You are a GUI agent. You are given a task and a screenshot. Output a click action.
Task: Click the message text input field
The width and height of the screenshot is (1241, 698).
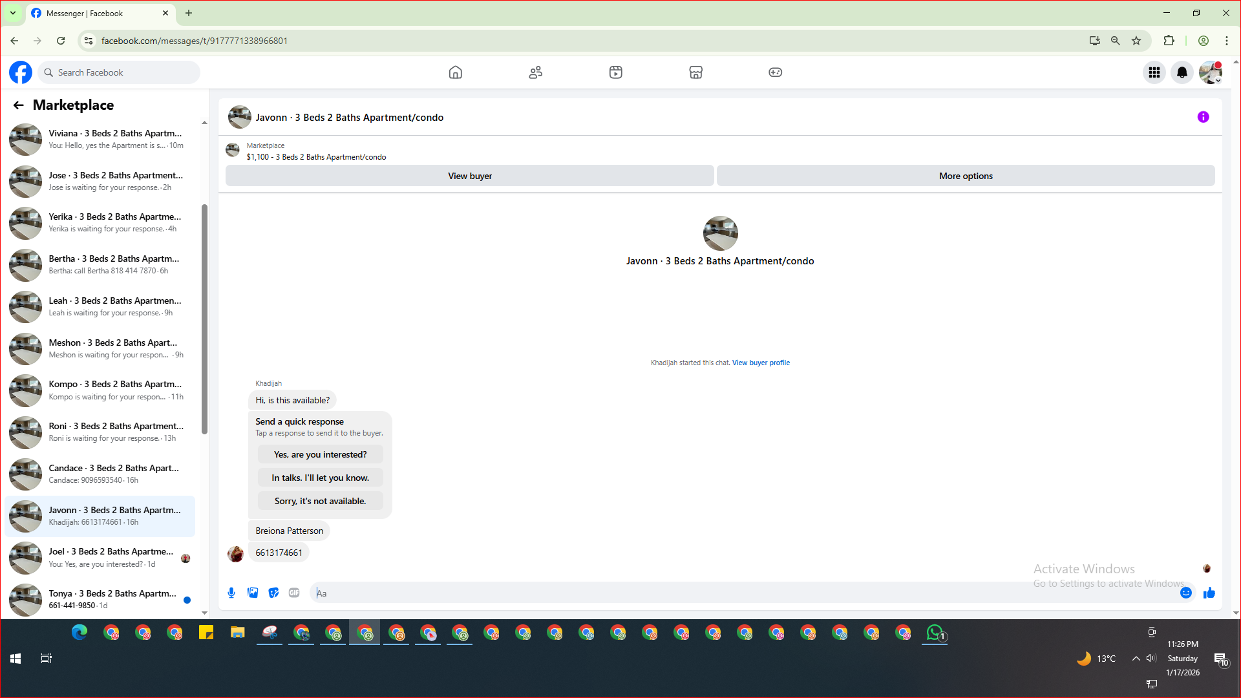(x=743, y=593)
